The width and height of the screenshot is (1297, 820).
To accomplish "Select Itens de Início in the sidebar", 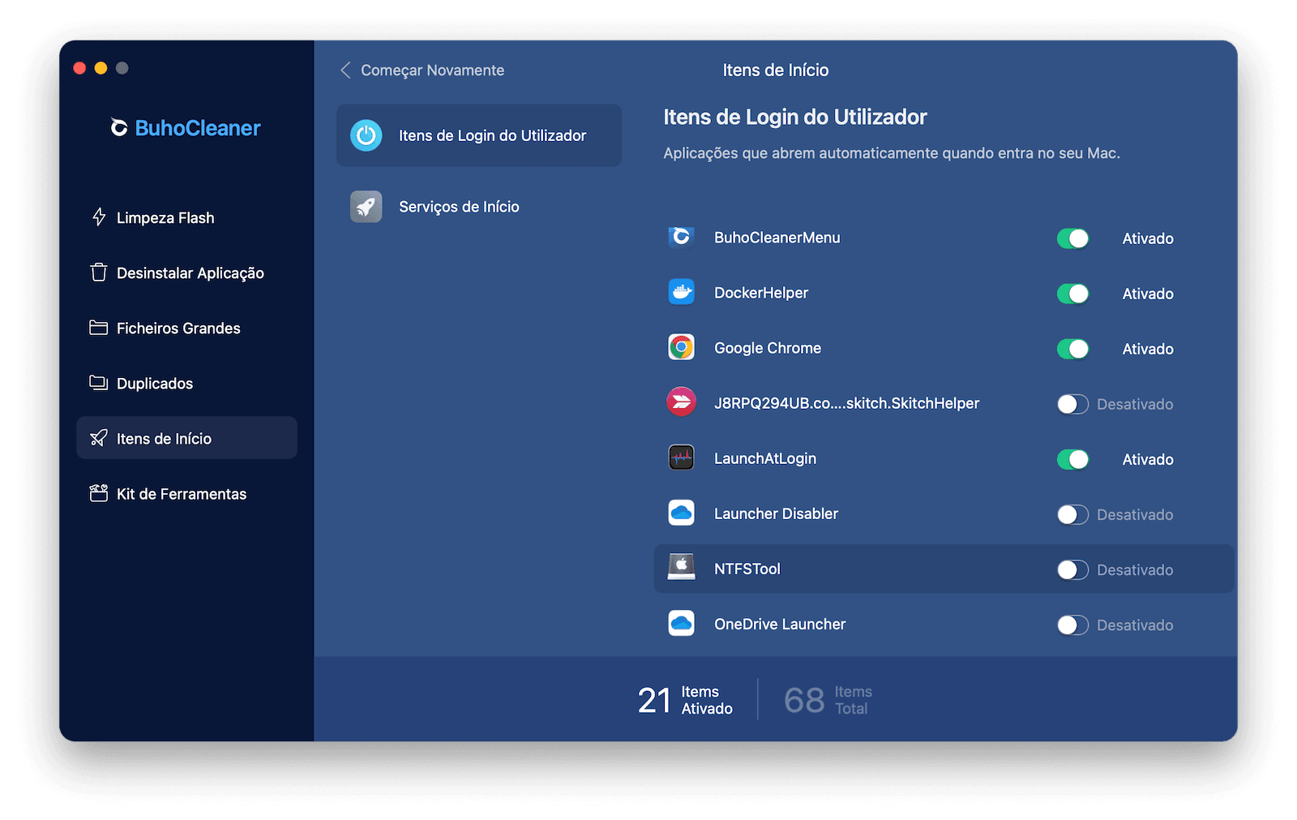I will pyautogui.click(x=163, y=438).
